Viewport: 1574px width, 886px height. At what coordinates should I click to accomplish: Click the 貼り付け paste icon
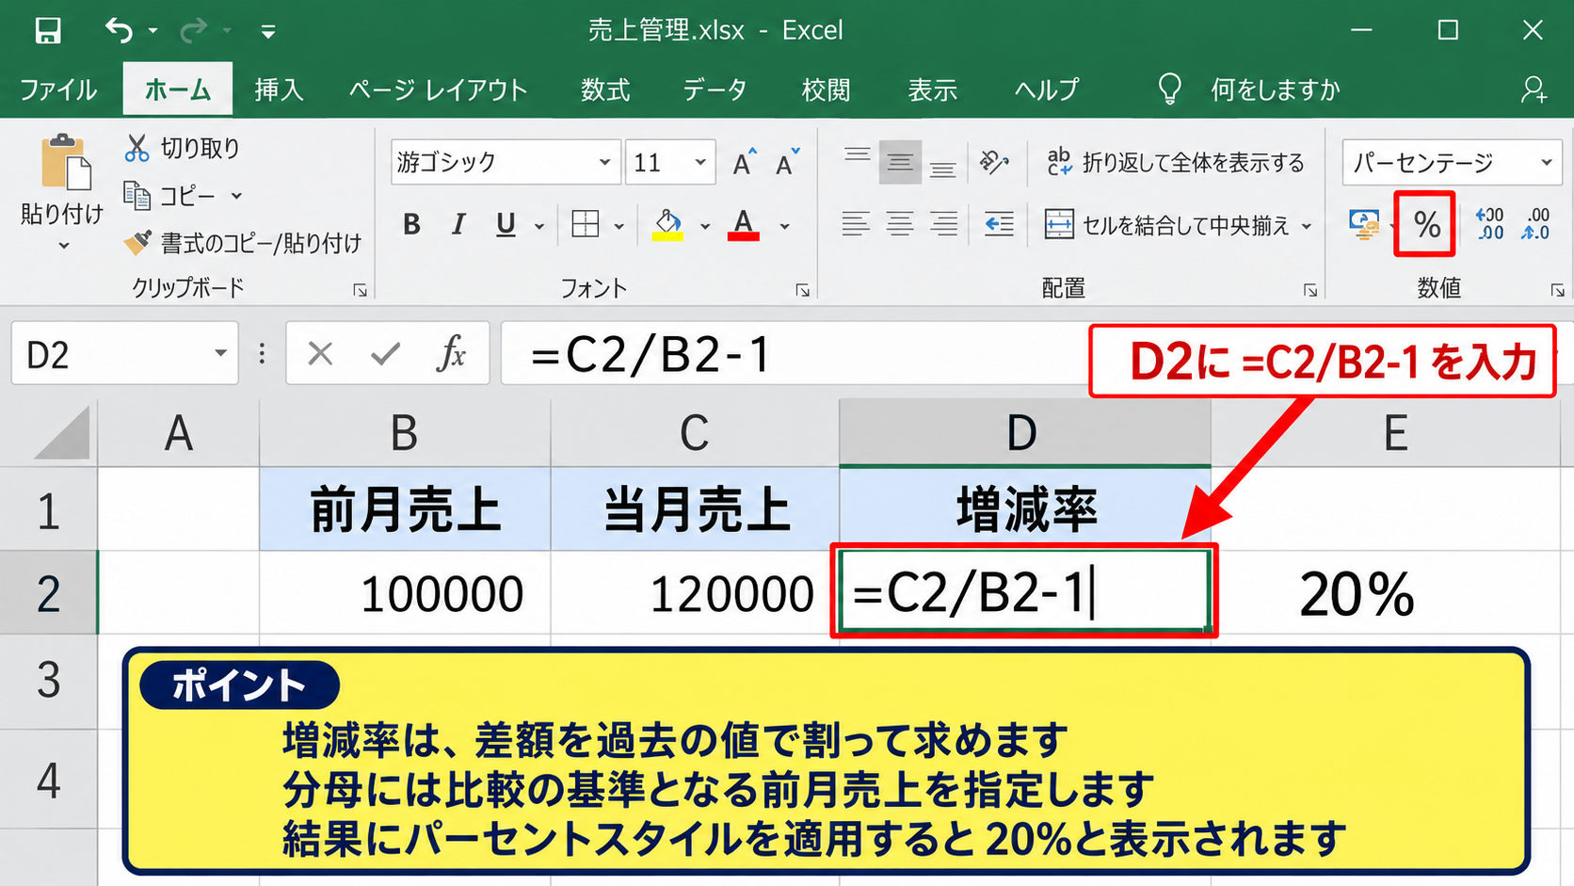click(x=65, y=162)
